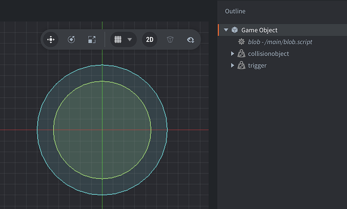Click the perspective camera icon
This screenshot has height=209, width=347.
(170, 39)
